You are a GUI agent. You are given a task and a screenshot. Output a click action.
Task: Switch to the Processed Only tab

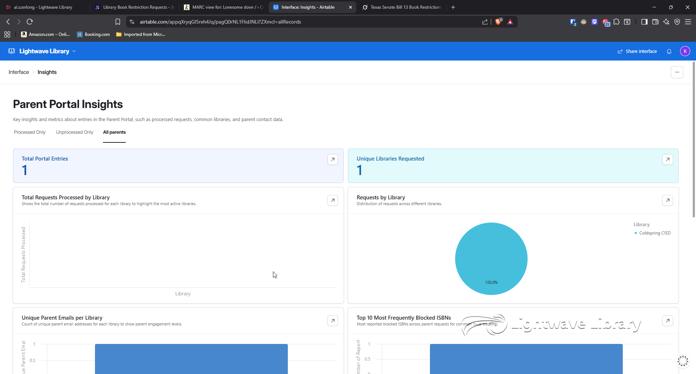(x=30, y=132)
